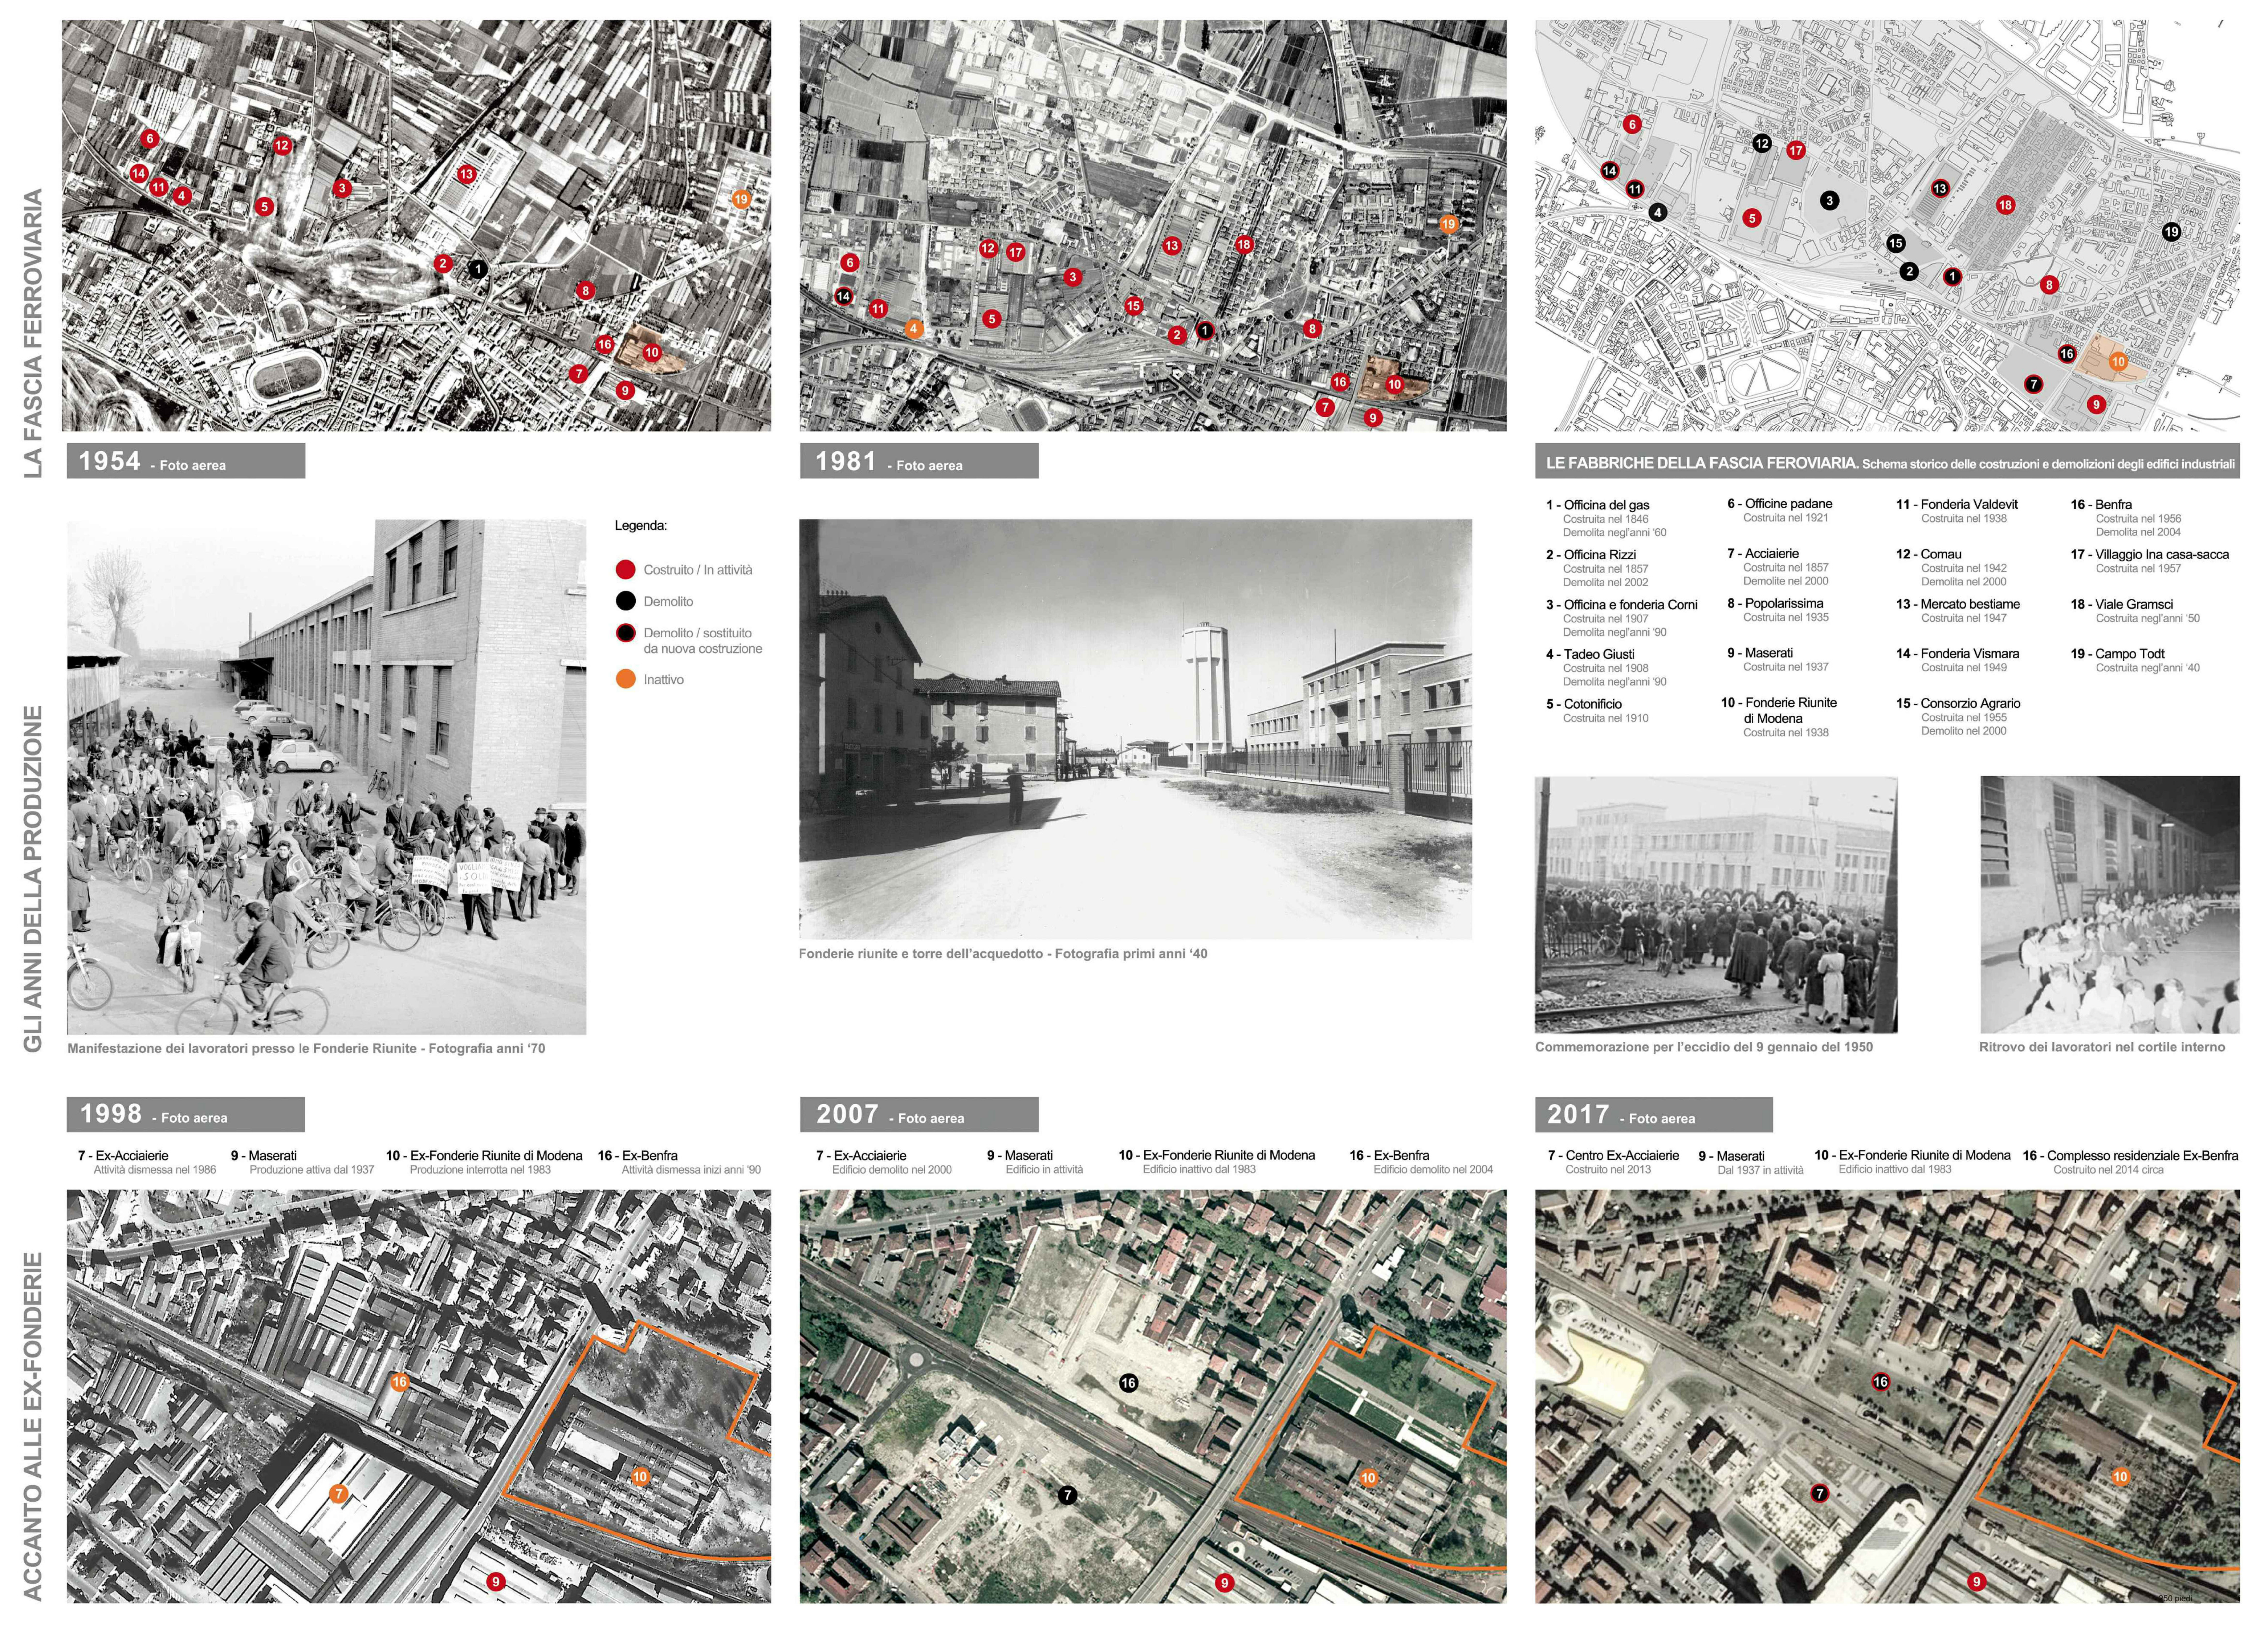Open the 'Ritrovo dei lavoratori' courtyard photo
The image size is (2268, 1631).
coord(2110,904)
